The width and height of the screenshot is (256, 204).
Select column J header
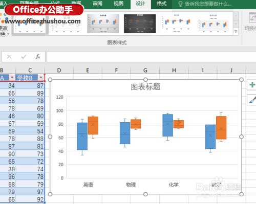(231, 70)
